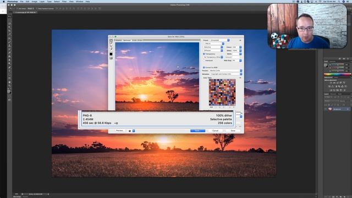Viewport: 352px width, 198px height.
Task: Click the Done button
Action: click(233, 131)
